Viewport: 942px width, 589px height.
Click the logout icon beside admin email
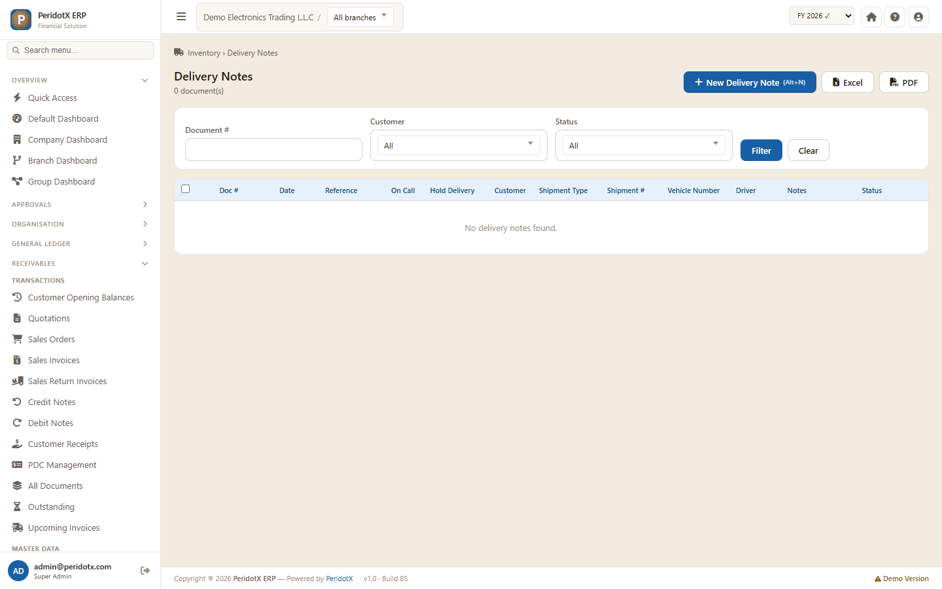click(145, 571)
